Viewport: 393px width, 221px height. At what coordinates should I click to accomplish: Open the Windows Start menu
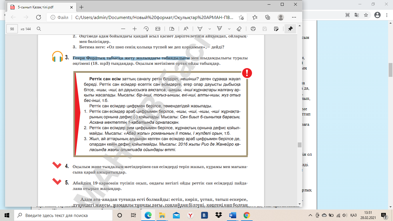7,215
